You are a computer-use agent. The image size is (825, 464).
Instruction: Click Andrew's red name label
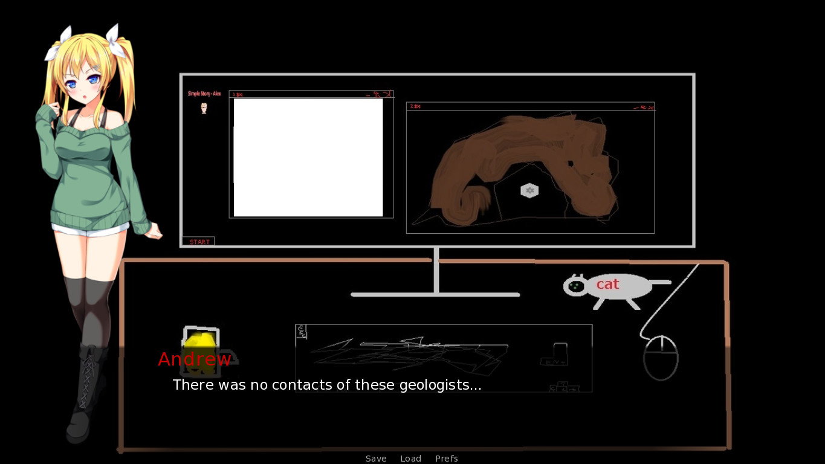(194, 359)
